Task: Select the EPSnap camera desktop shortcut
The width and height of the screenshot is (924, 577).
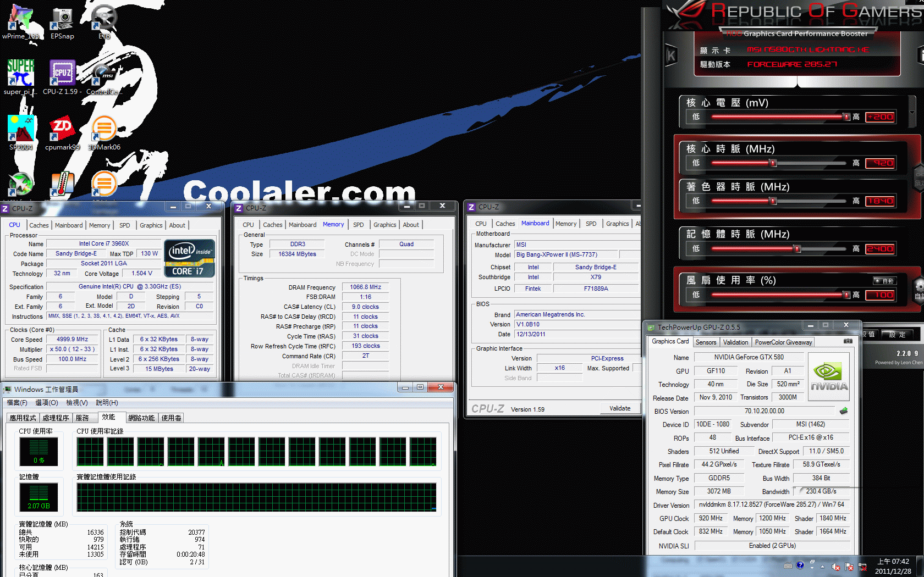Action: pos(62,22)
